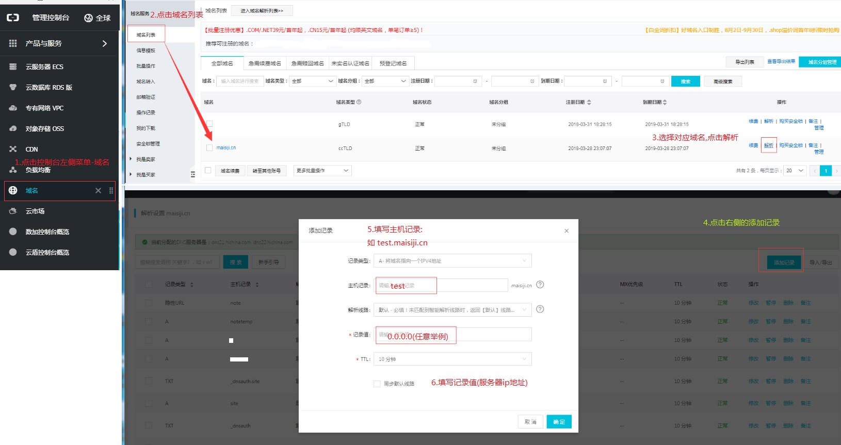
Task: Open the TTL 10 分钟 dropdown
Action: (x=452, y=359)
